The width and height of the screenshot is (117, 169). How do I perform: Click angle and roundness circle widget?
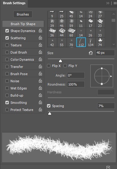[x=102, y=76]
